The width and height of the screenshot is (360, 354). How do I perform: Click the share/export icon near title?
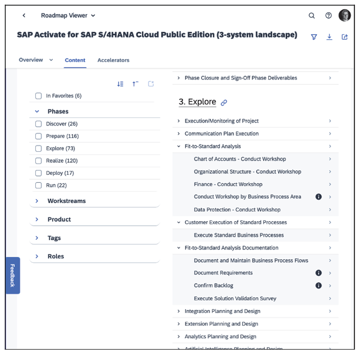tap(344, 37)
